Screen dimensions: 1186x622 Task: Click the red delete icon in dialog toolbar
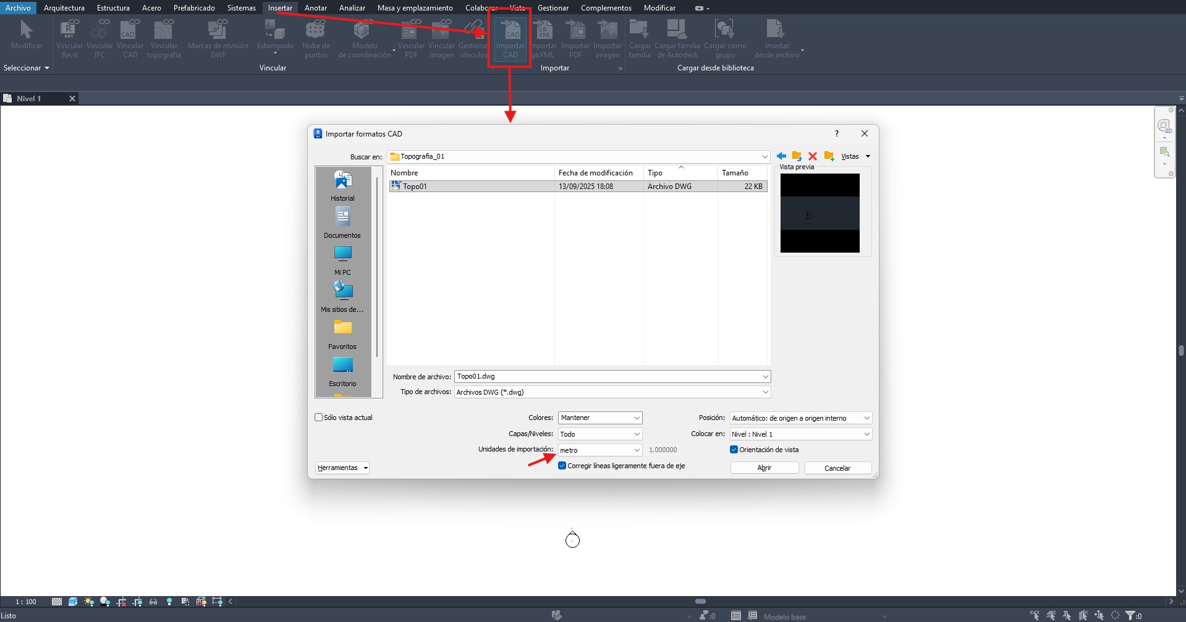pyautogui.click(x=813, y=156)
